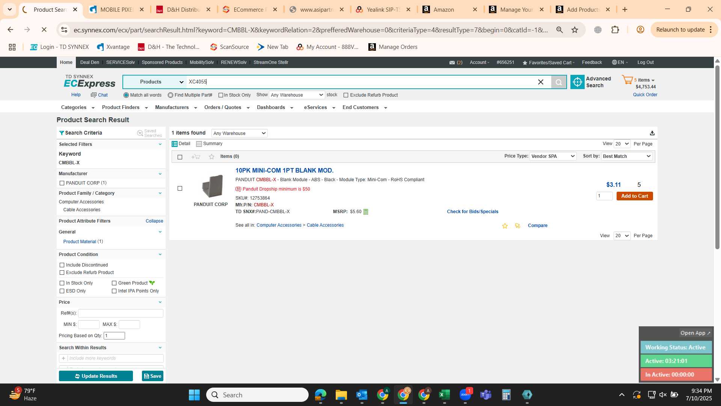721x406 pixels.
Task: Tick the CMBBL-X product row checkbox
Action: pyautogui.click(x=180, y=188)
